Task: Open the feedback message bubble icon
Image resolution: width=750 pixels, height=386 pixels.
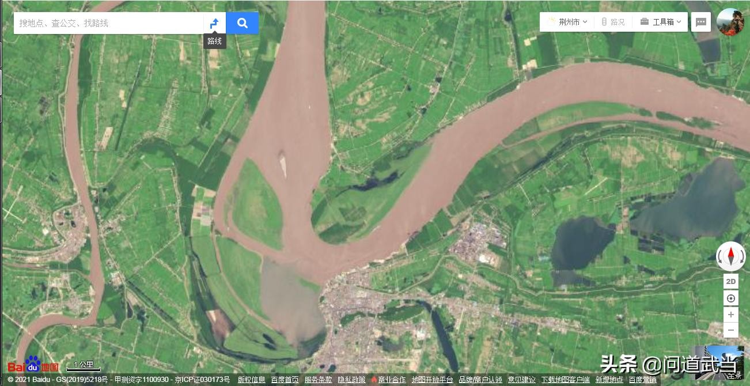Action: [x=701, y=22]
